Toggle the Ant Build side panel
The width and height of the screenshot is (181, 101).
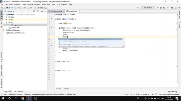(x=179, y=15)
